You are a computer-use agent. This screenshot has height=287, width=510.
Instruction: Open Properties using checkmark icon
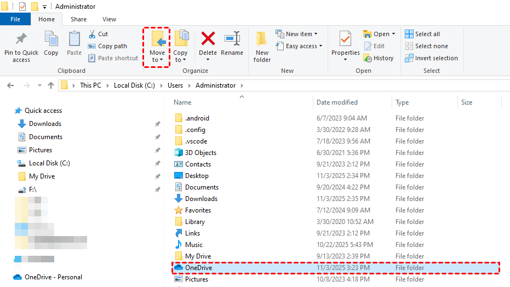pos(345,39)
